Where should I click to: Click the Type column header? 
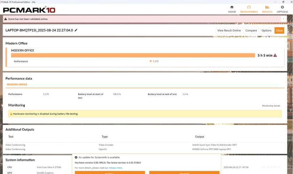click(105, 137)
